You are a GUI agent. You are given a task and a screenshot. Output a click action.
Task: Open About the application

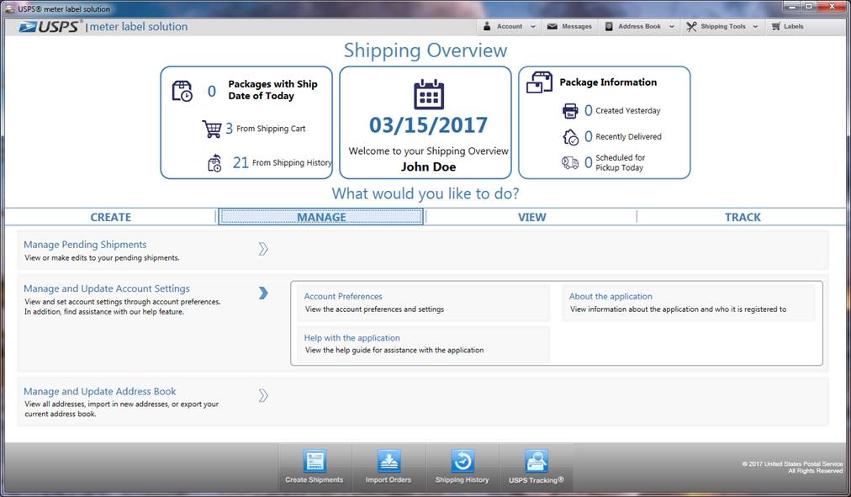pyautogui.click(x=689, y=303)
